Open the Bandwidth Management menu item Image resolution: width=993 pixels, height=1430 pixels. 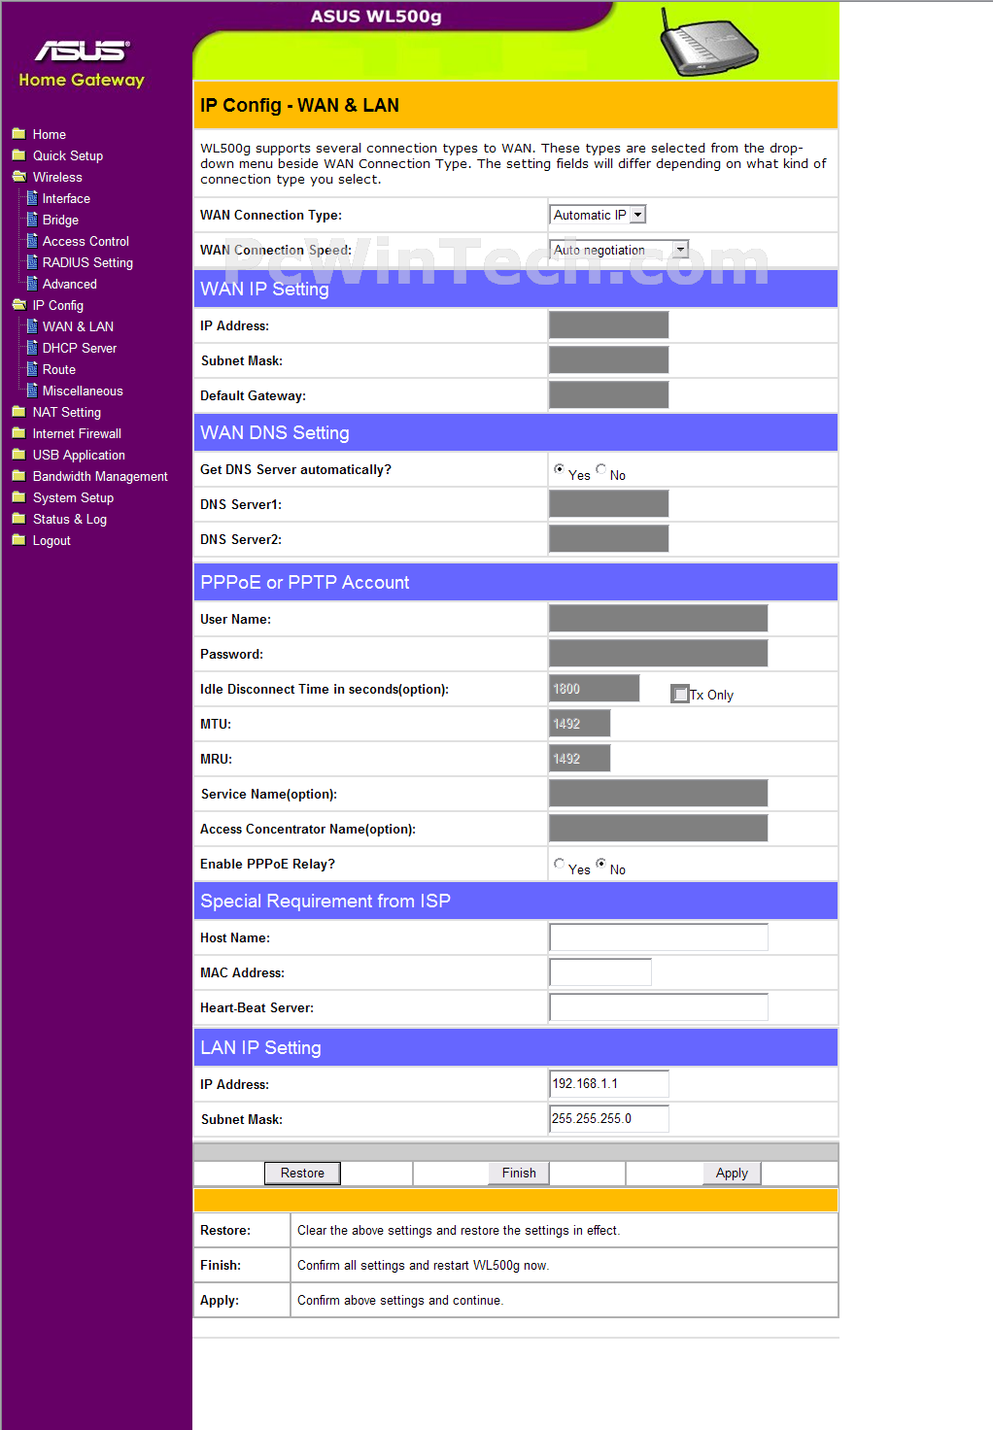point(100,476)
